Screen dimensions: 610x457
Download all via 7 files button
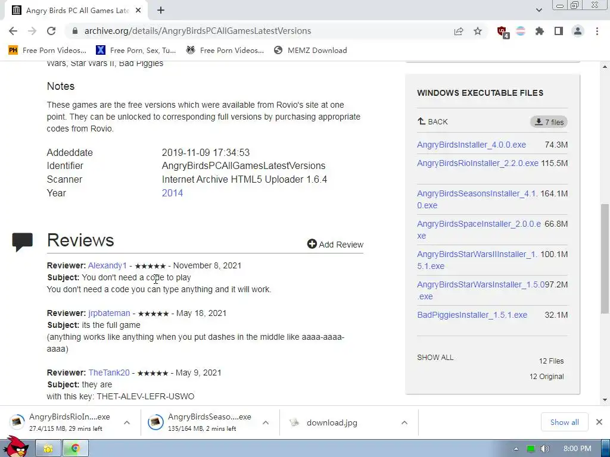[x=549, y=122]
